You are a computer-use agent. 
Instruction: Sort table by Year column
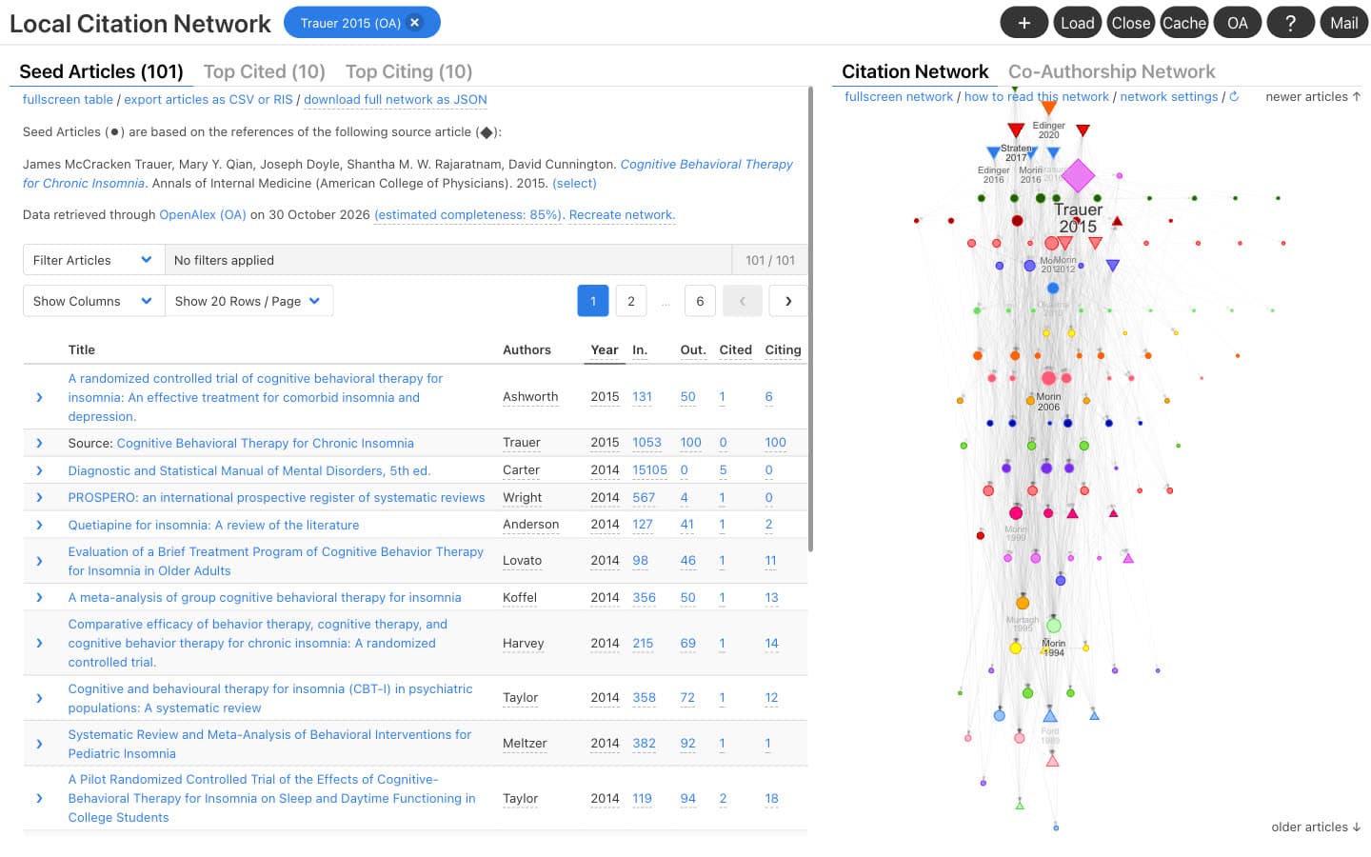point(605,350)
